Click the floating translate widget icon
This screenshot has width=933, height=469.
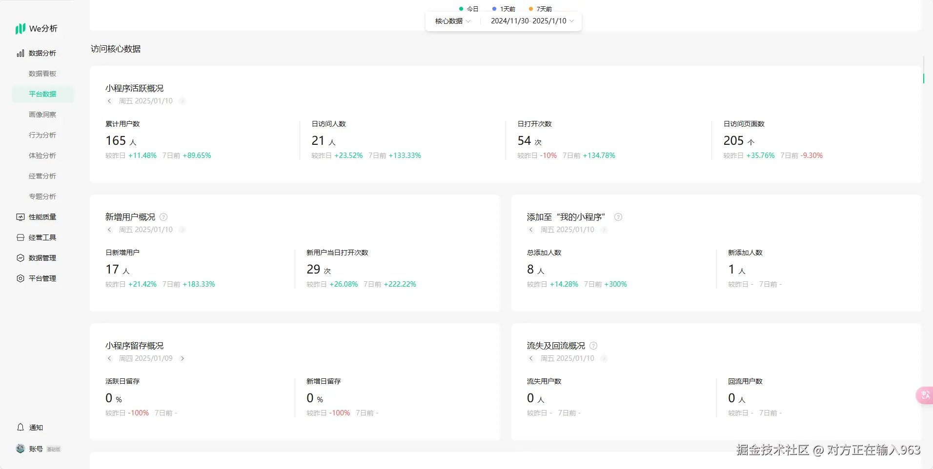(x=925, y=395)
